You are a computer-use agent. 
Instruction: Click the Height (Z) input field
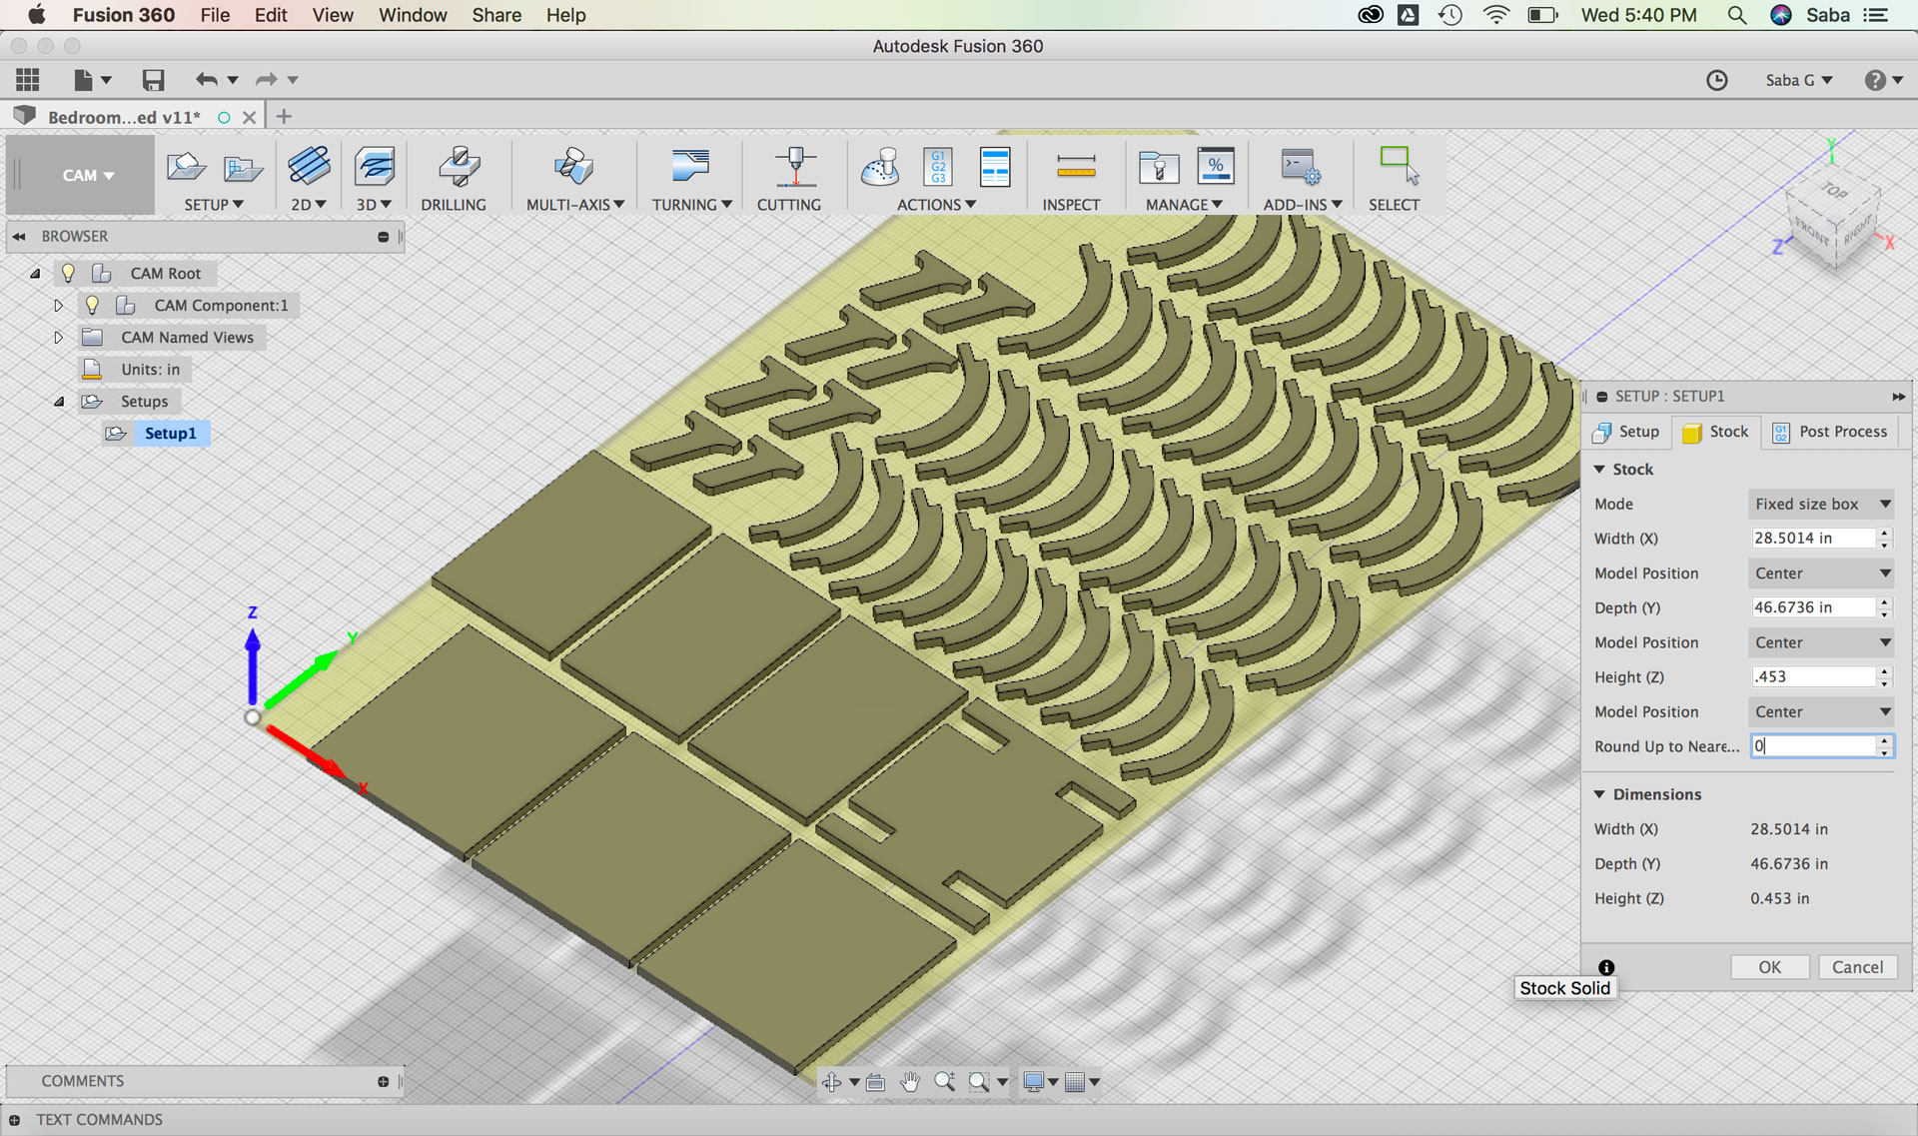(x=1813, y=676)
